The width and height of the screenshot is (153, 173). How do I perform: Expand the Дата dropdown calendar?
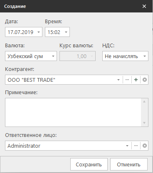pos(39,32)
